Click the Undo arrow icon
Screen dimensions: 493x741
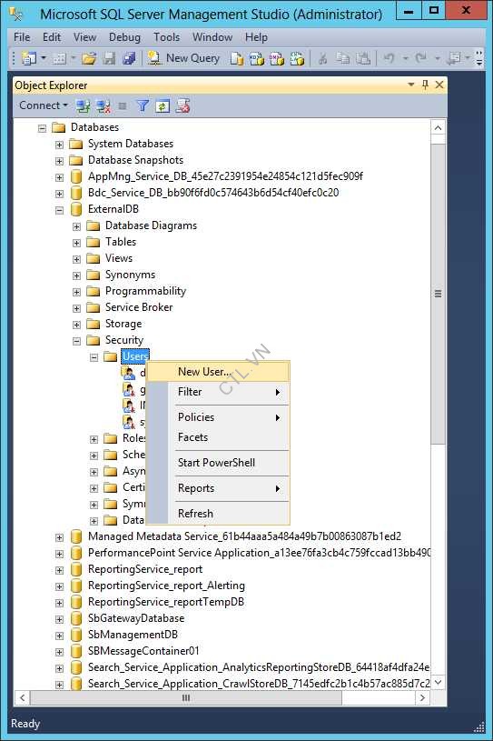(x=389, y=58)
